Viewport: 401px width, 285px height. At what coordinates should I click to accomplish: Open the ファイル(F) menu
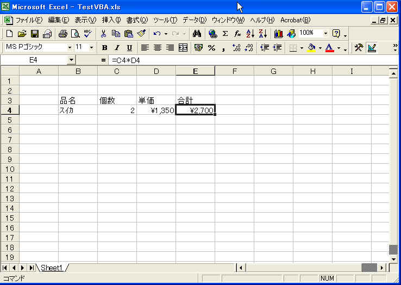(x=29, y=20)
